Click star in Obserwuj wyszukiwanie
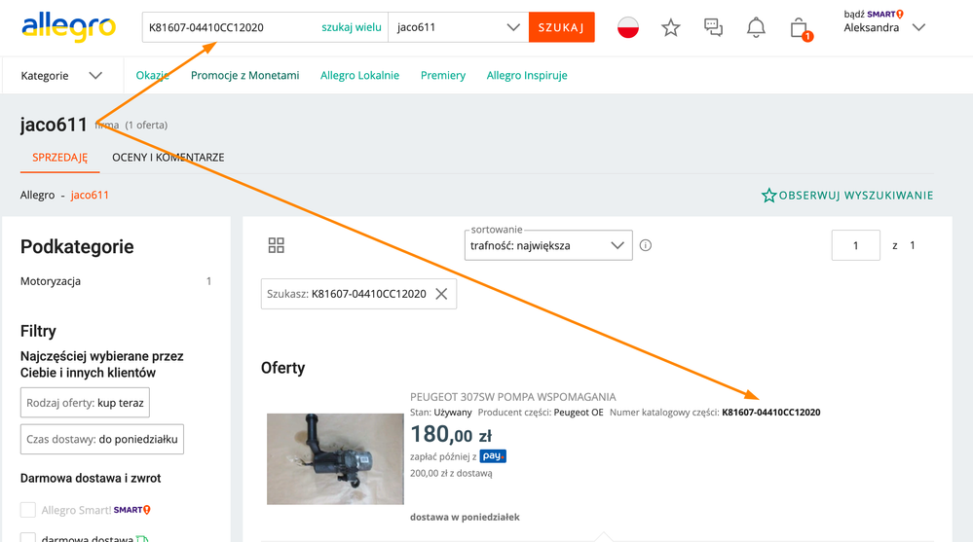The width and height of the screenshot is (973, 542). click(768, 196)
